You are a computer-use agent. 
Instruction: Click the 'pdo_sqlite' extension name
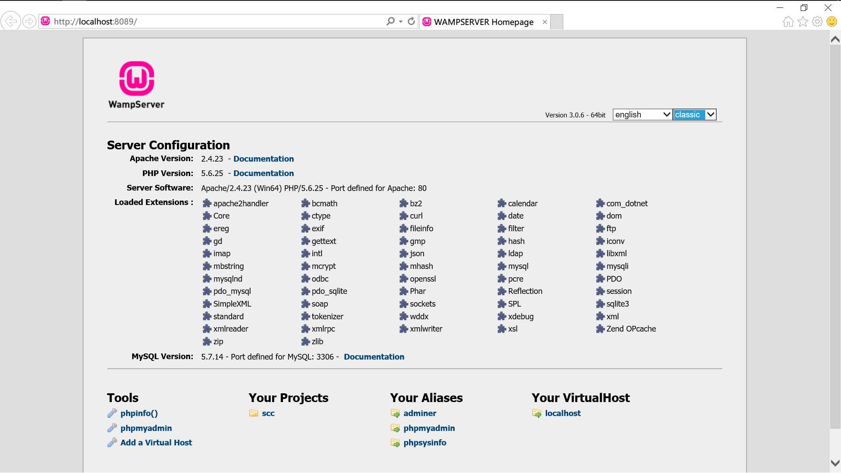(329, 291)
